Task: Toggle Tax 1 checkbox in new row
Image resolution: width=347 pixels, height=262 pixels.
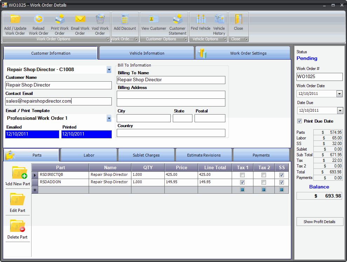Action: pyautogui.click(x=242, y=190)
